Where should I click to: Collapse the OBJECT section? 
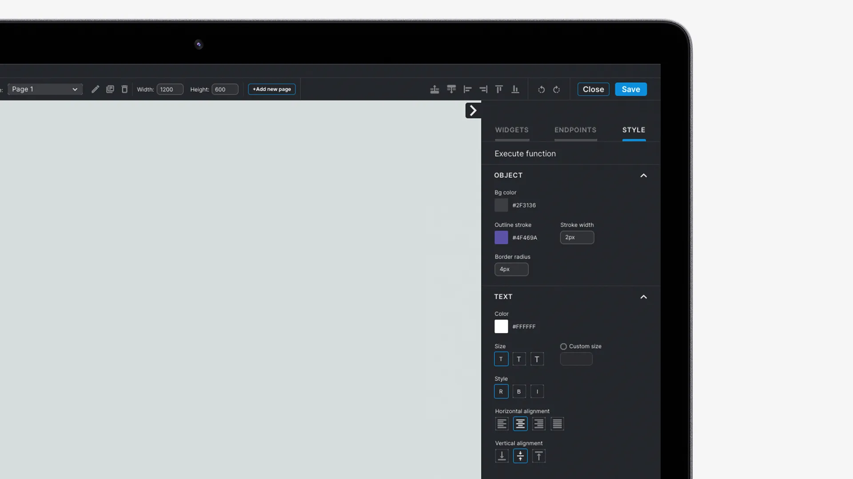pos(643,176)
